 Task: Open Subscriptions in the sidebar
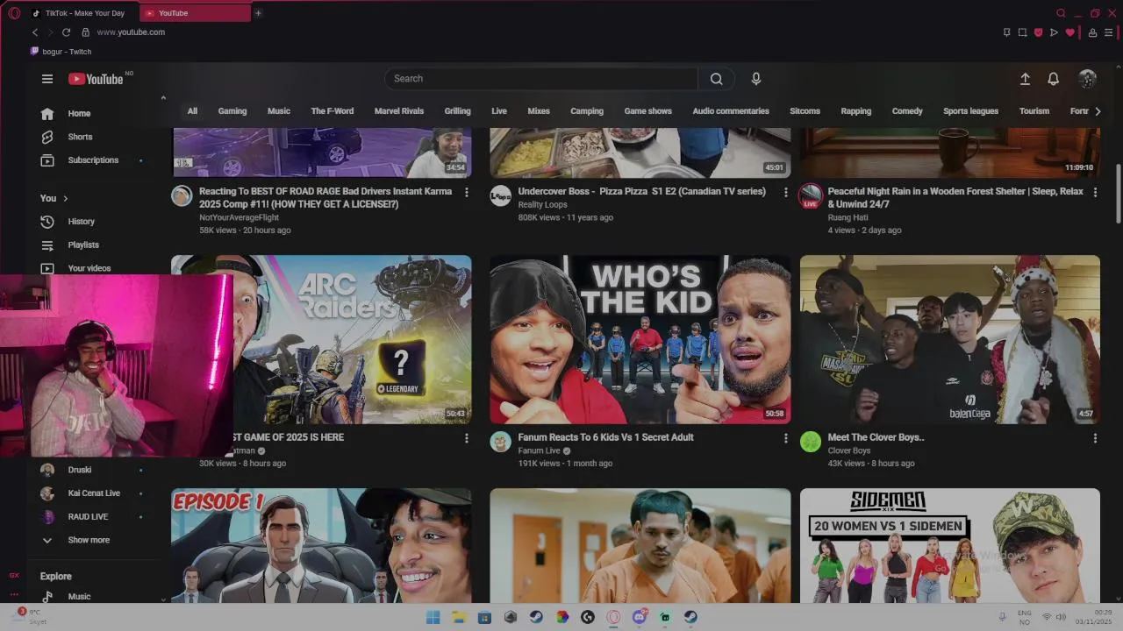tap(92, 160)
